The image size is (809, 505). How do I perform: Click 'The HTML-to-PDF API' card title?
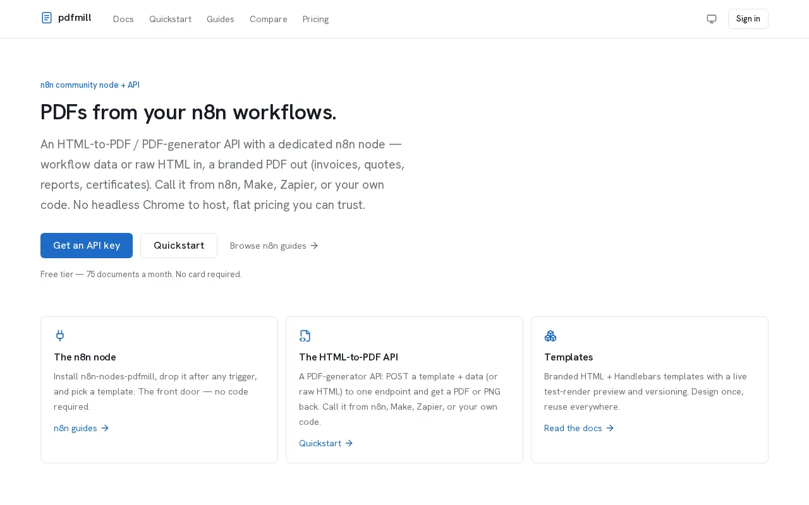348,357
